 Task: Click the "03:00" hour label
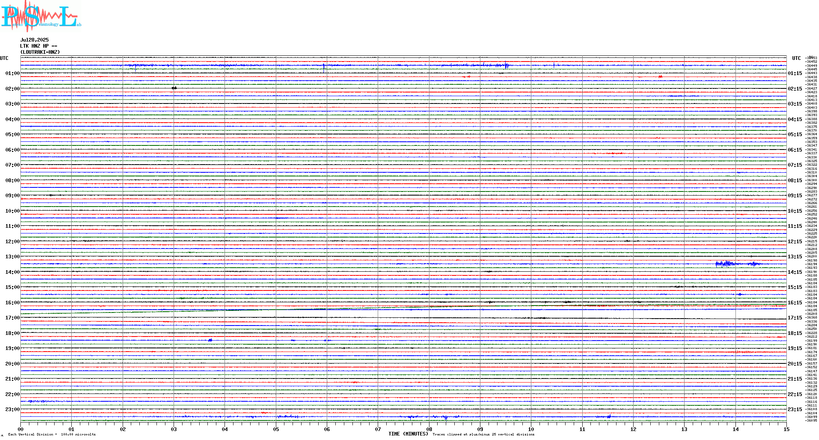click(12, 104)
